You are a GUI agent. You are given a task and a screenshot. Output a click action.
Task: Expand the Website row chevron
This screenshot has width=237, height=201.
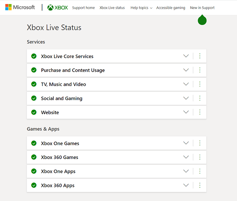[186, 112]
